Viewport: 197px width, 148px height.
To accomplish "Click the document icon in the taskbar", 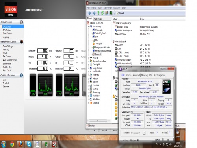I will coord(37,144).
